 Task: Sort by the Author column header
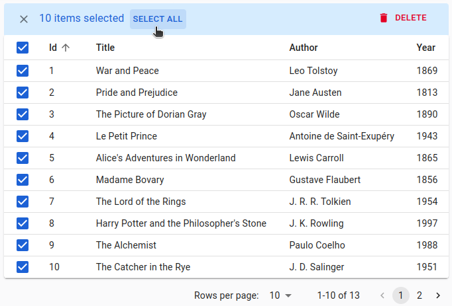(304, 48)
